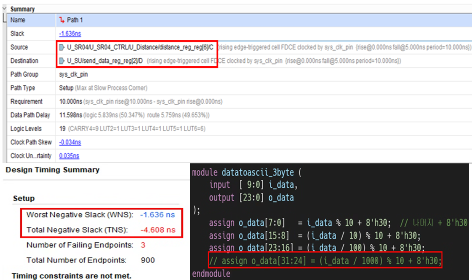Select the destination send_data_reg_reg[2]/D text
472x280 pixels.
click(105, 61)
